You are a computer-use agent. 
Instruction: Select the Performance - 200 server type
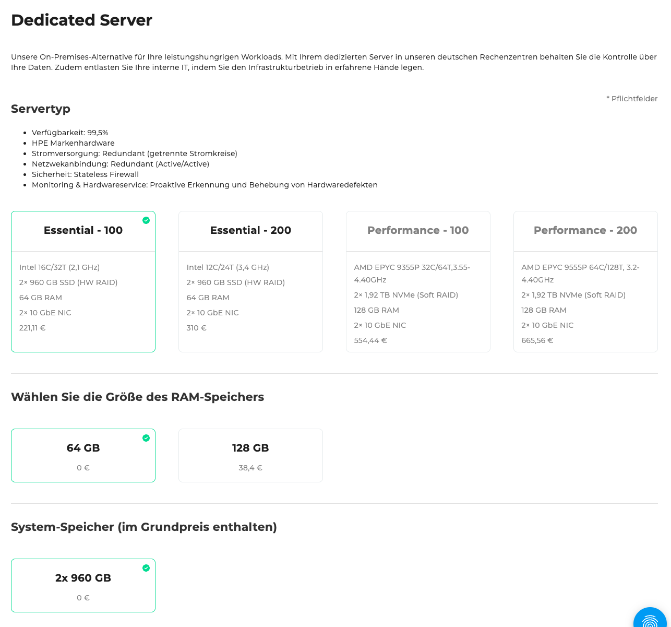pos(585,281)
